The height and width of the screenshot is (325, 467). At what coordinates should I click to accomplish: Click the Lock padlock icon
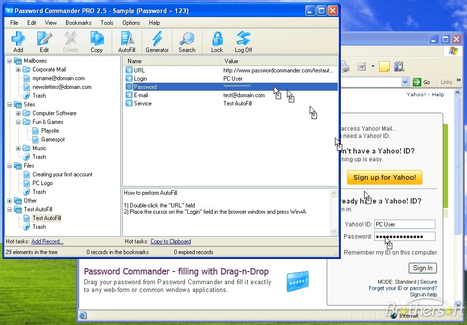click(217, 39)
